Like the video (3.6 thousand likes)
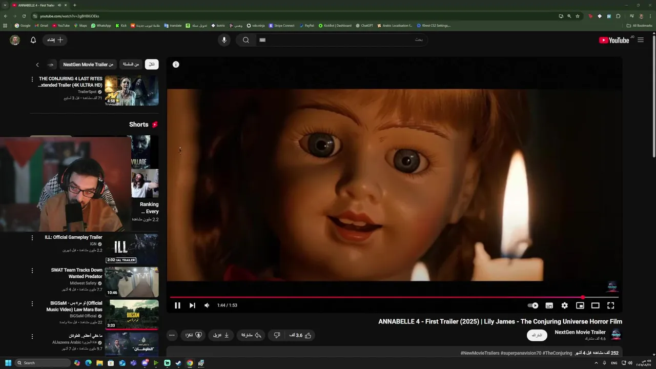656x369 pixels. point(301,335)
